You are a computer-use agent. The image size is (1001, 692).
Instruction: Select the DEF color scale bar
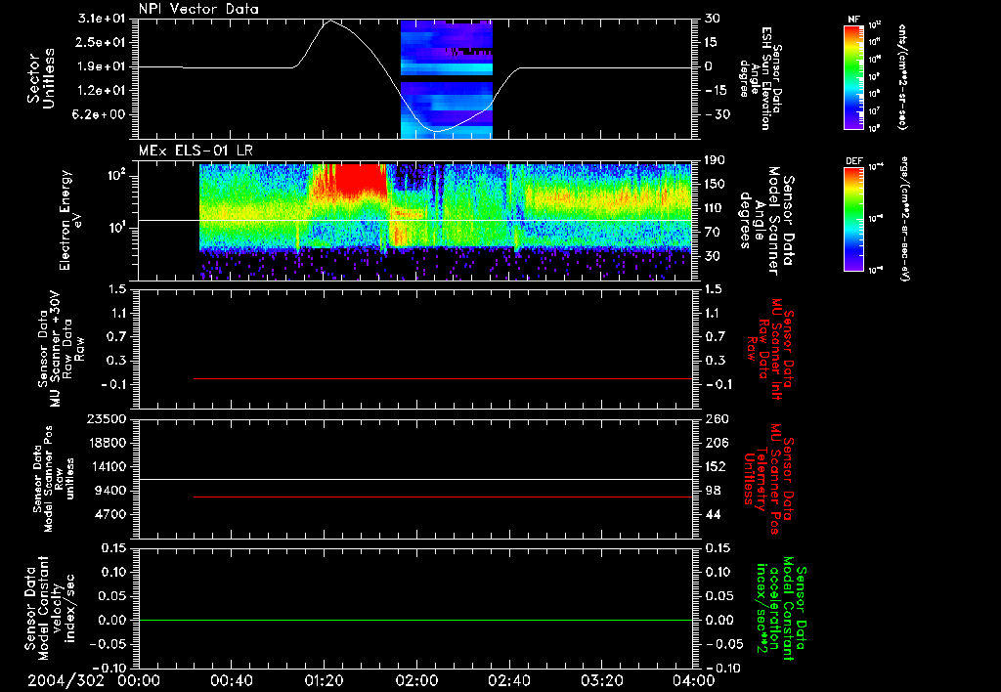pos(853,219)
